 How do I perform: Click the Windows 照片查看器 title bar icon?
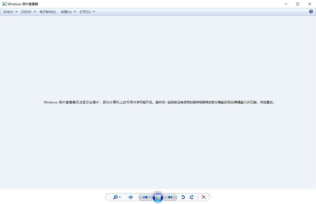click(x=4, y=4)
